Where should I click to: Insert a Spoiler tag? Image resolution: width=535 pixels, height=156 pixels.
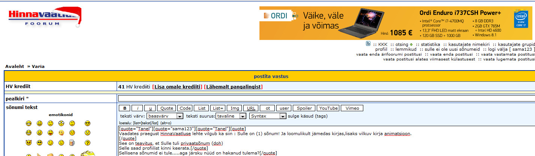304,108
